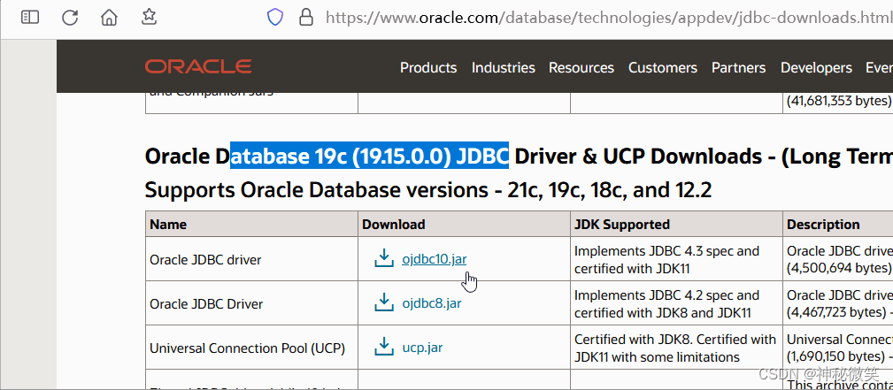Click download icon beside ojdbc8.jar

(x=384, y=302)
